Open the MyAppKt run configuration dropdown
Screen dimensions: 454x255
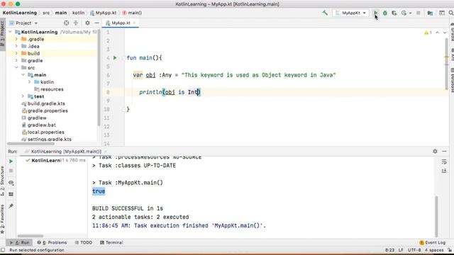pos(350,13)
